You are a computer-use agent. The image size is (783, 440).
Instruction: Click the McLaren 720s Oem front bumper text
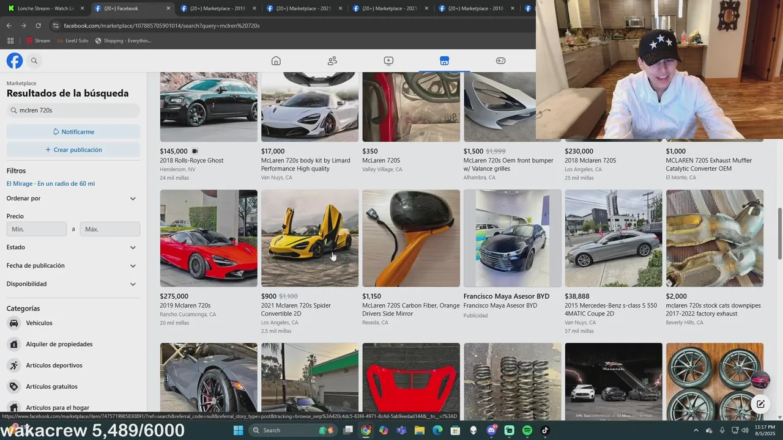click(508, 165)
